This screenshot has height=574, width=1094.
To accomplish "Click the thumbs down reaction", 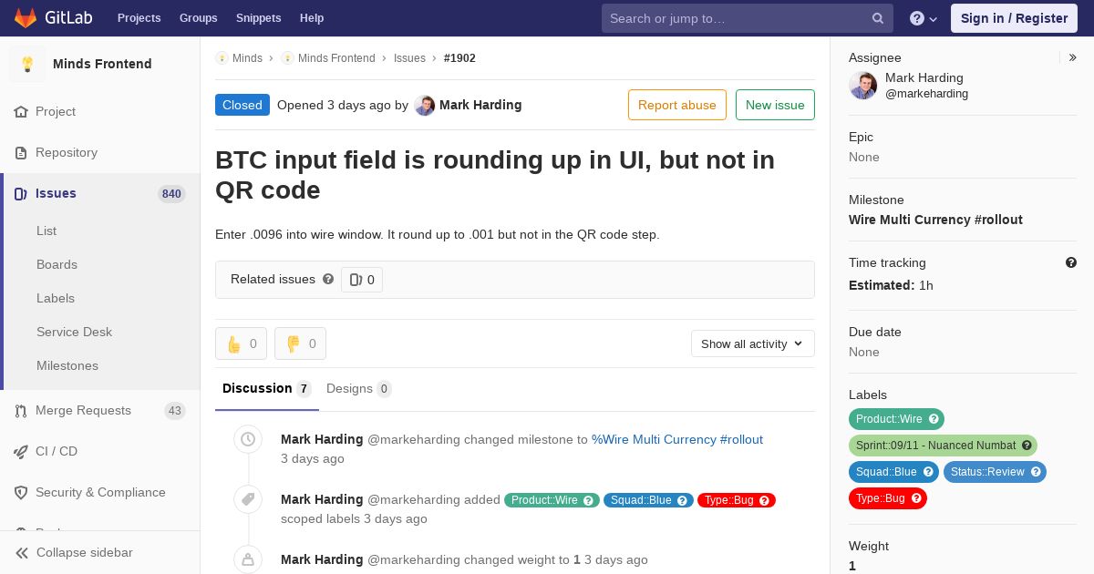I will point(300,343).
